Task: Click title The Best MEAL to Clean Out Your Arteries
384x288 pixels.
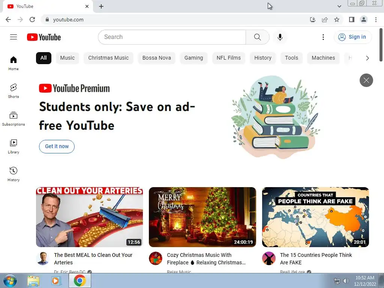Action: (x=93, y=259)
